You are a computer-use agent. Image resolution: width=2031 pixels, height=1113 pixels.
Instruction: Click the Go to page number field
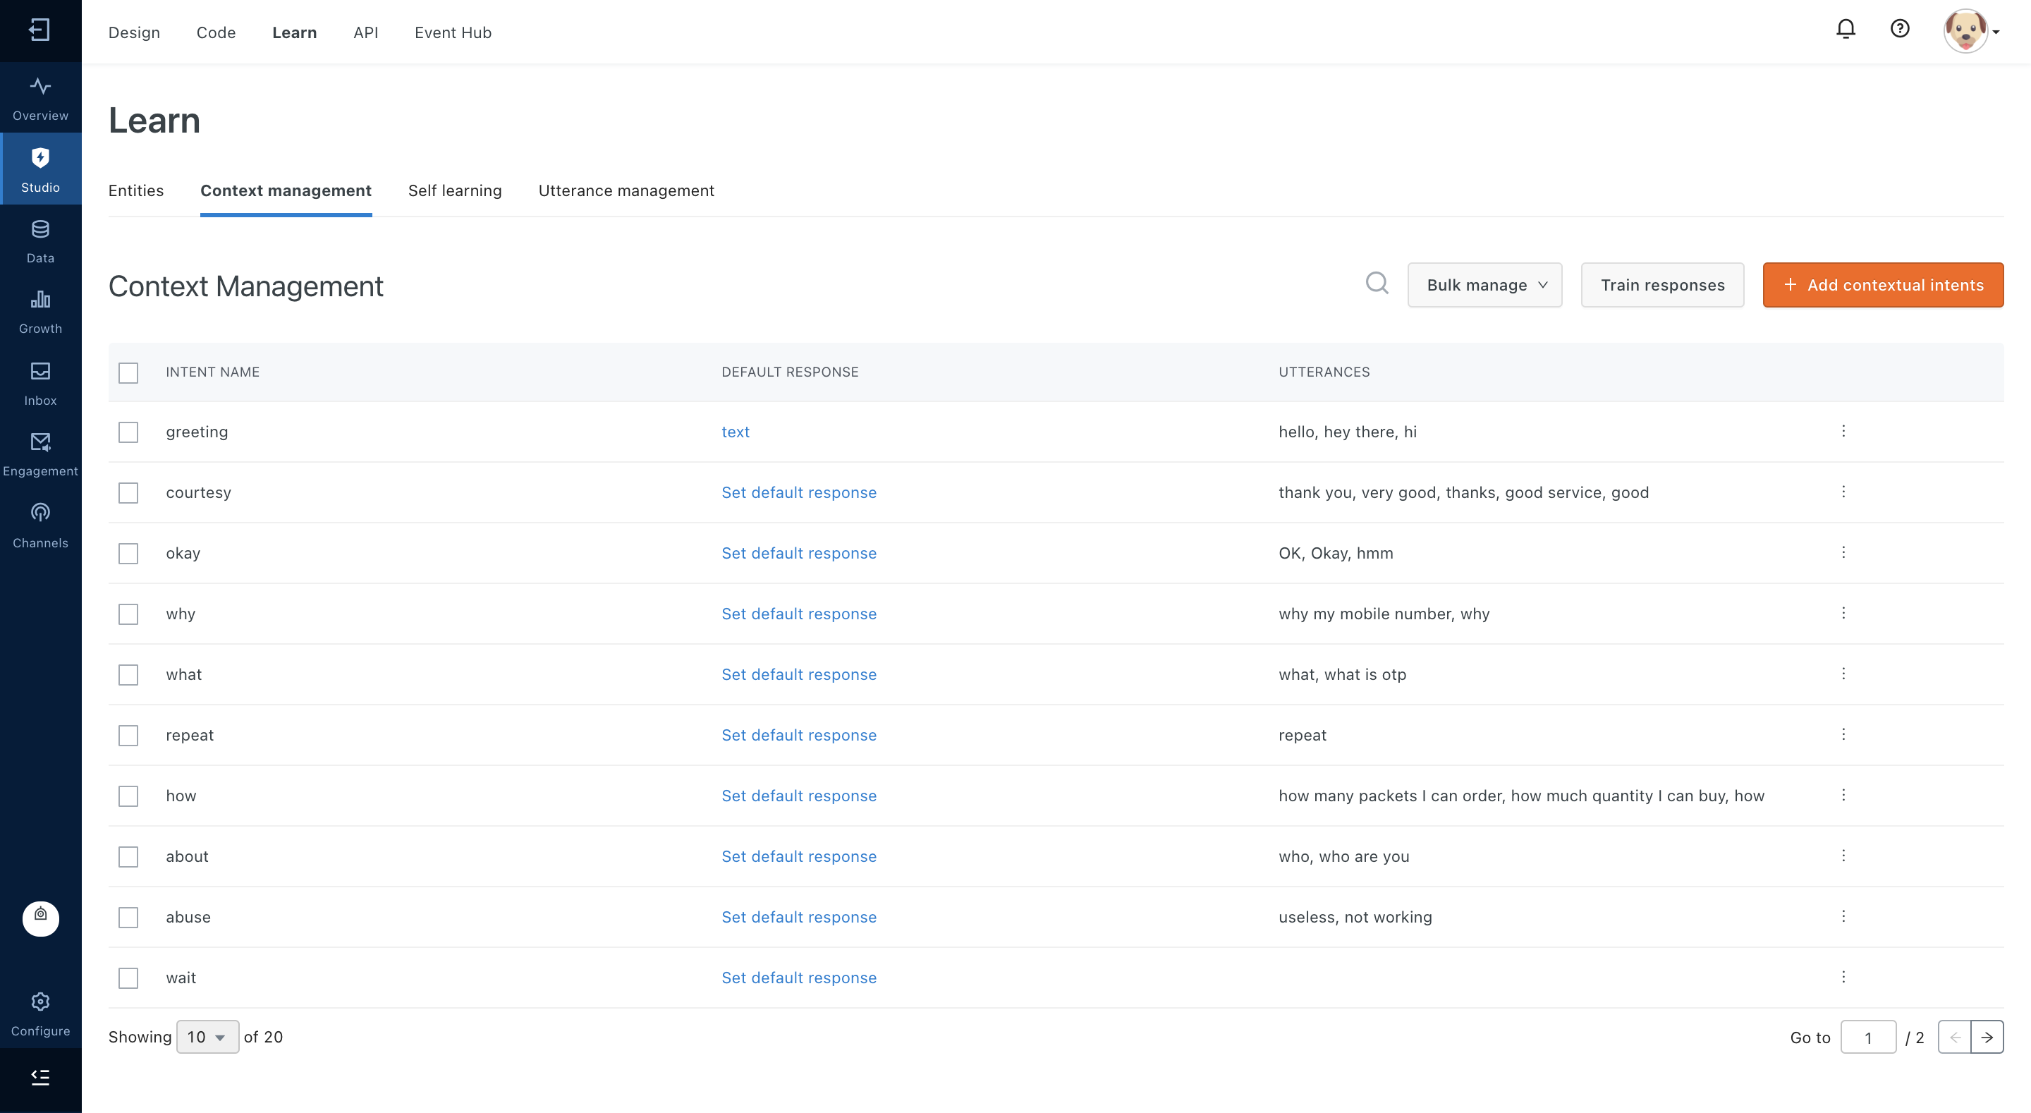point(1868,1038)
